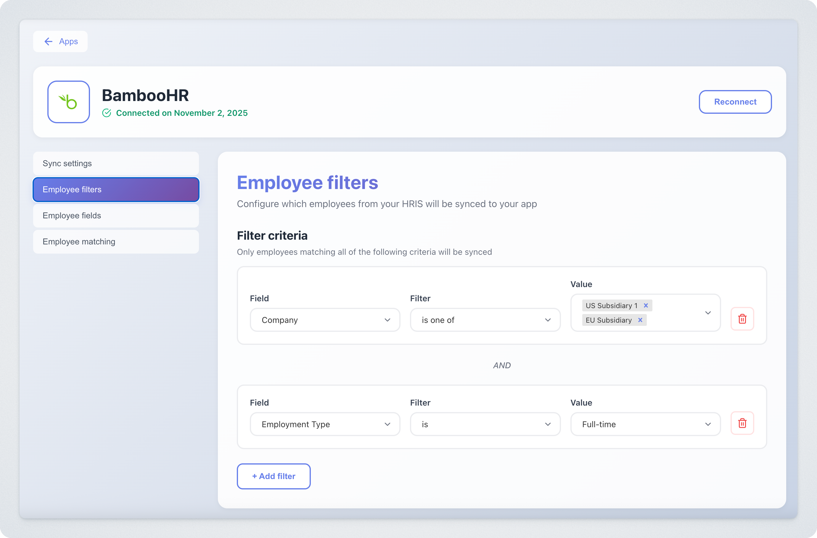Click the green connected checkmark icon
The width and height of the screenshot is (817, 538).
107,113
